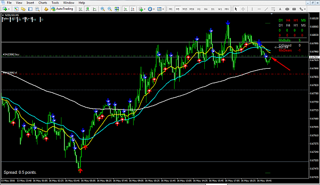The image size is (320, 185).
Task: Click the MxBears indicator label
Action: pyautogui.click(x=285, y=50)
